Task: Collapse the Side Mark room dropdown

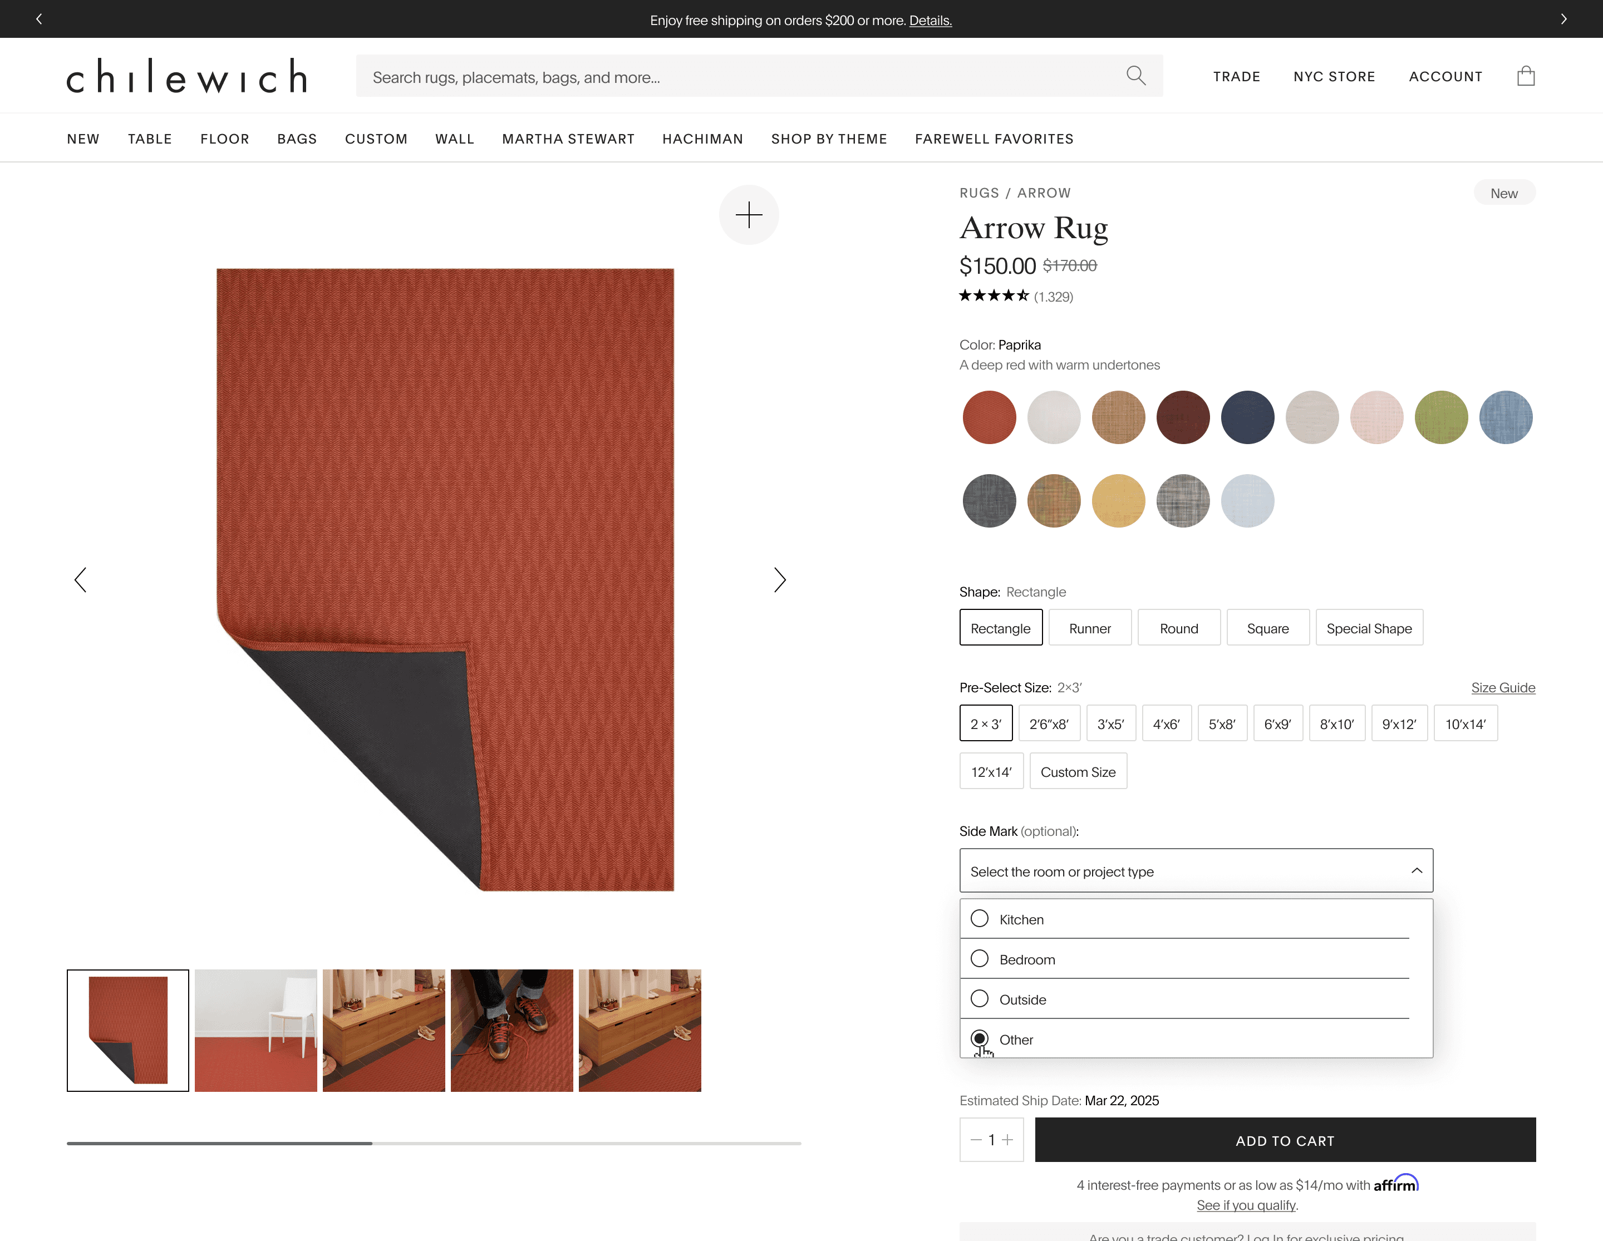Action: click(1416, 870)
